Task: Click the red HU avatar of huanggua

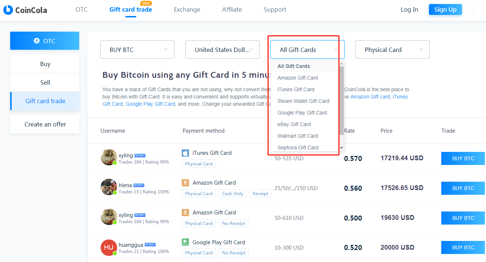Action: pyautogui.click(x=109, y=247)
